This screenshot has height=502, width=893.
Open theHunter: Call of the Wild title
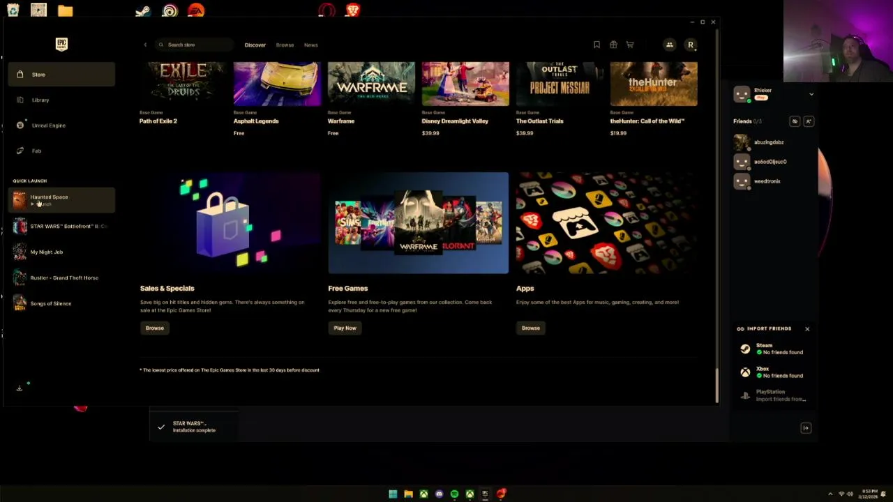647,121
